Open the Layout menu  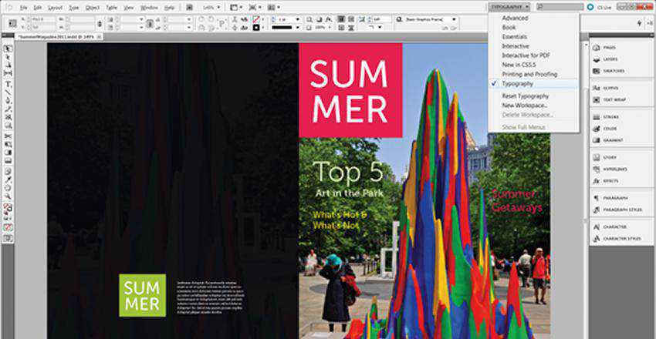click(x=55, y=6)
